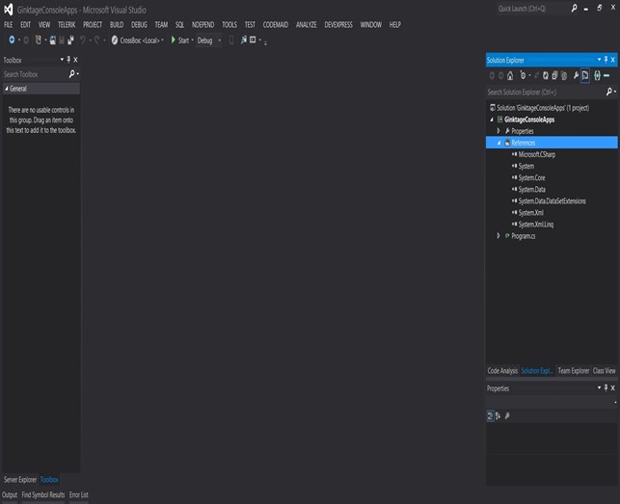Switch to the Code Analysis tab

(x=502, y=371)
